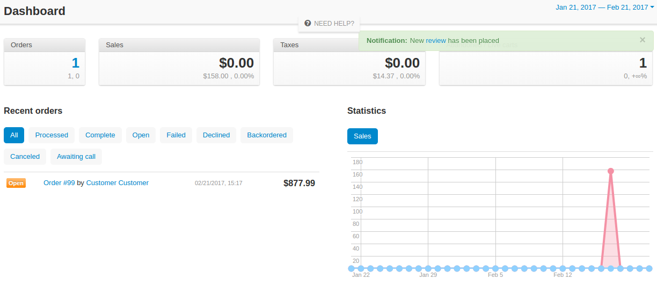Filter recent orders by Open
Viewport: 657px width, 286px height.
click(141, 135)
